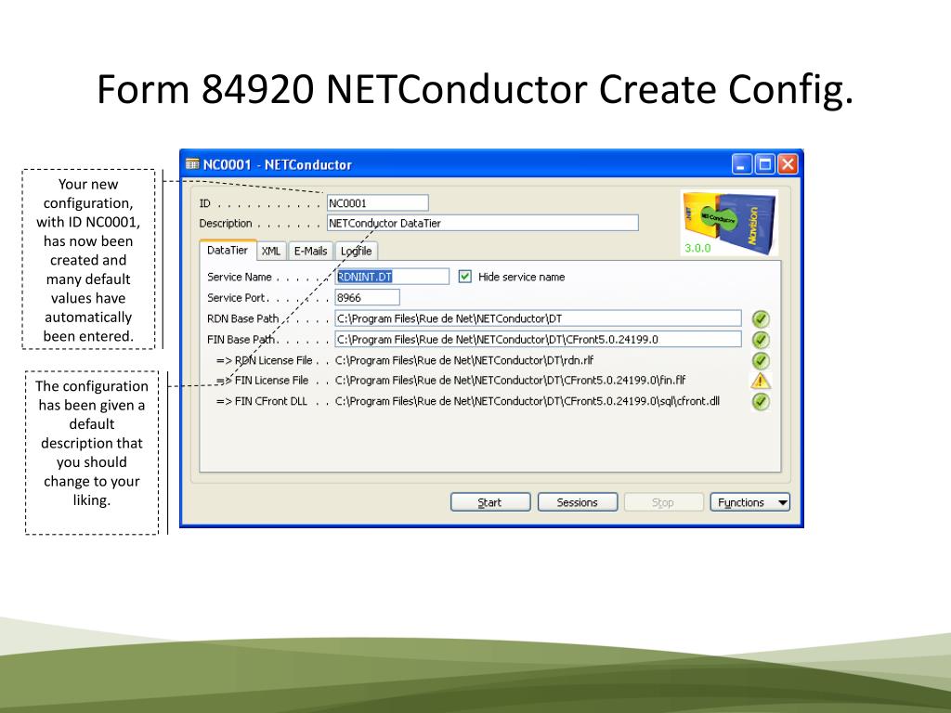Focus the Description field NETConductor DataTier
The width and height of the screenshot is (951, 713).
pos(482,223)
